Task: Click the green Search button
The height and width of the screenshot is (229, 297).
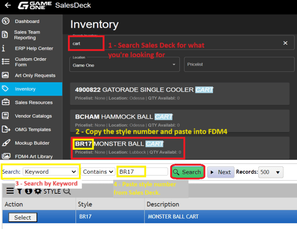Action: point(188,172)
